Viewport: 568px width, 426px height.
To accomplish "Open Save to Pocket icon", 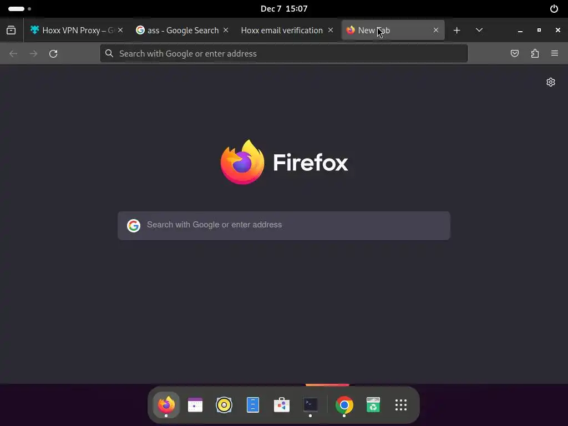I will click(514, 54).
